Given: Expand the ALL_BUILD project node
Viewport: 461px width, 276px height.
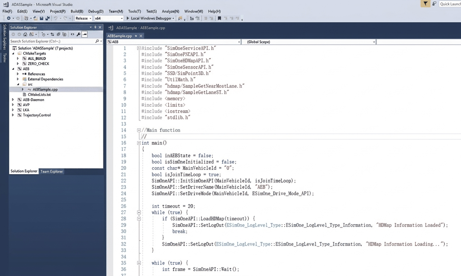Looking at the screenshot, I should click(18, 59).
